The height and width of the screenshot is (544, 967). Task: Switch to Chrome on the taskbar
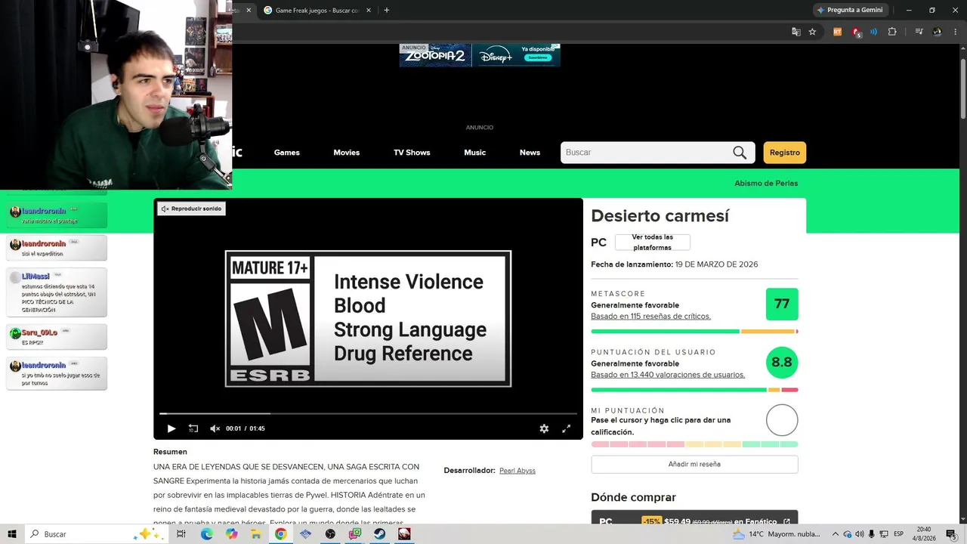point(281,534)
